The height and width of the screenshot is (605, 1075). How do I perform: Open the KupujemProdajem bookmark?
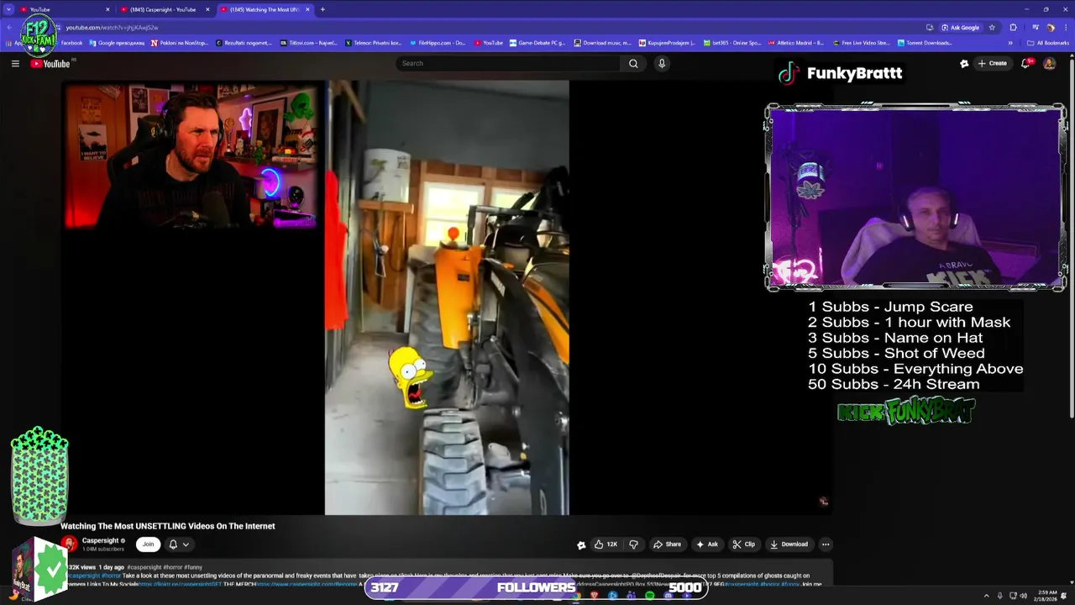coord(667,43)
